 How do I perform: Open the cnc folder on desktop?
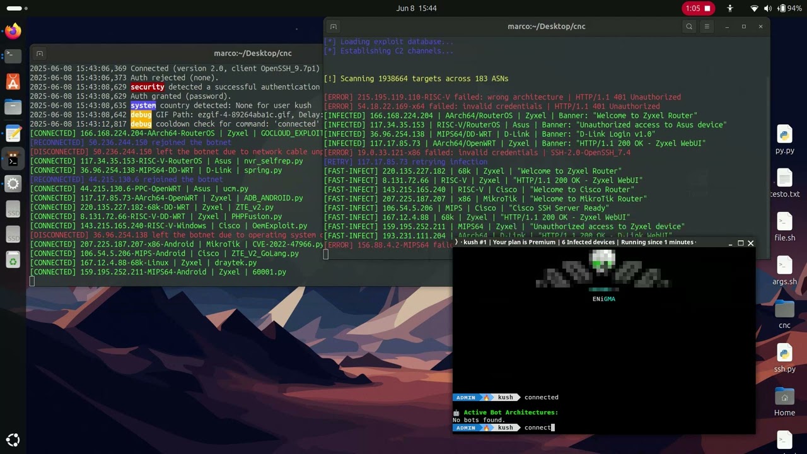coord(784,314)
